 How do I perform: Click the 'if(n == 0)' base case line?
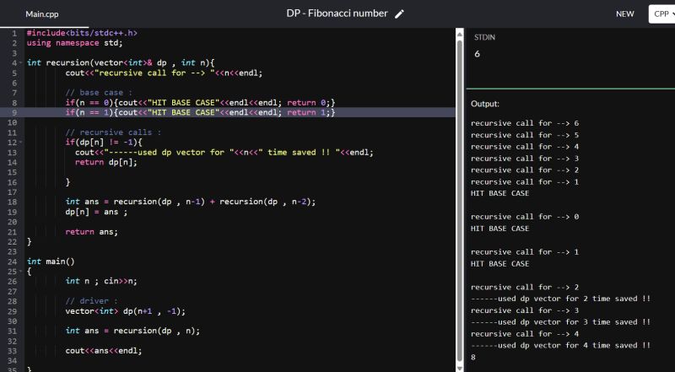pos(200,102)
